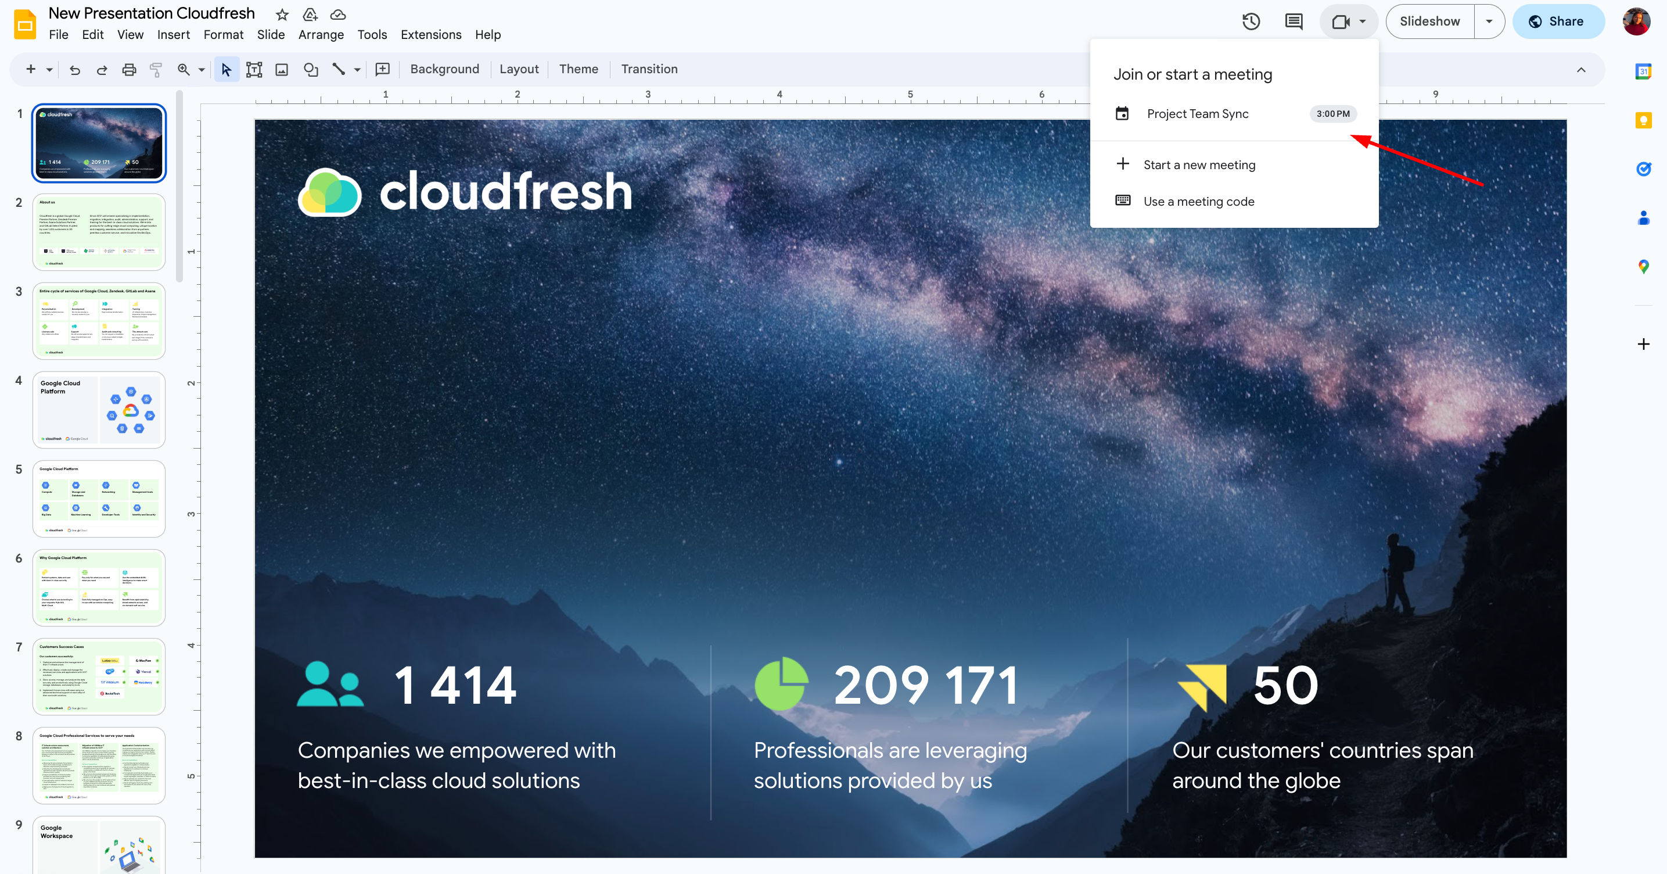The image size is (1667, 874).
Task: Open the Google account avatar
Action: click(x=1636, y=22)
